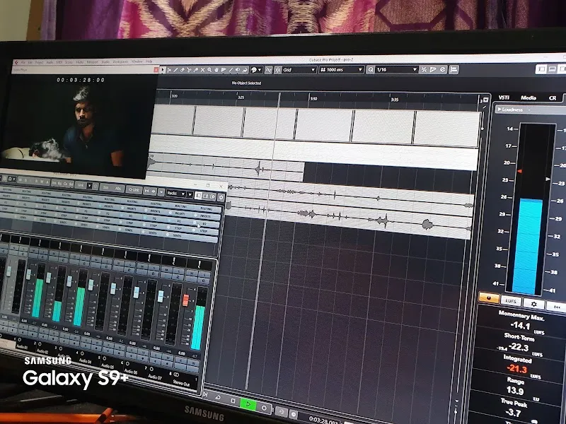Click the green Play transport button
The image size is (566, 424).
[248, 404]
